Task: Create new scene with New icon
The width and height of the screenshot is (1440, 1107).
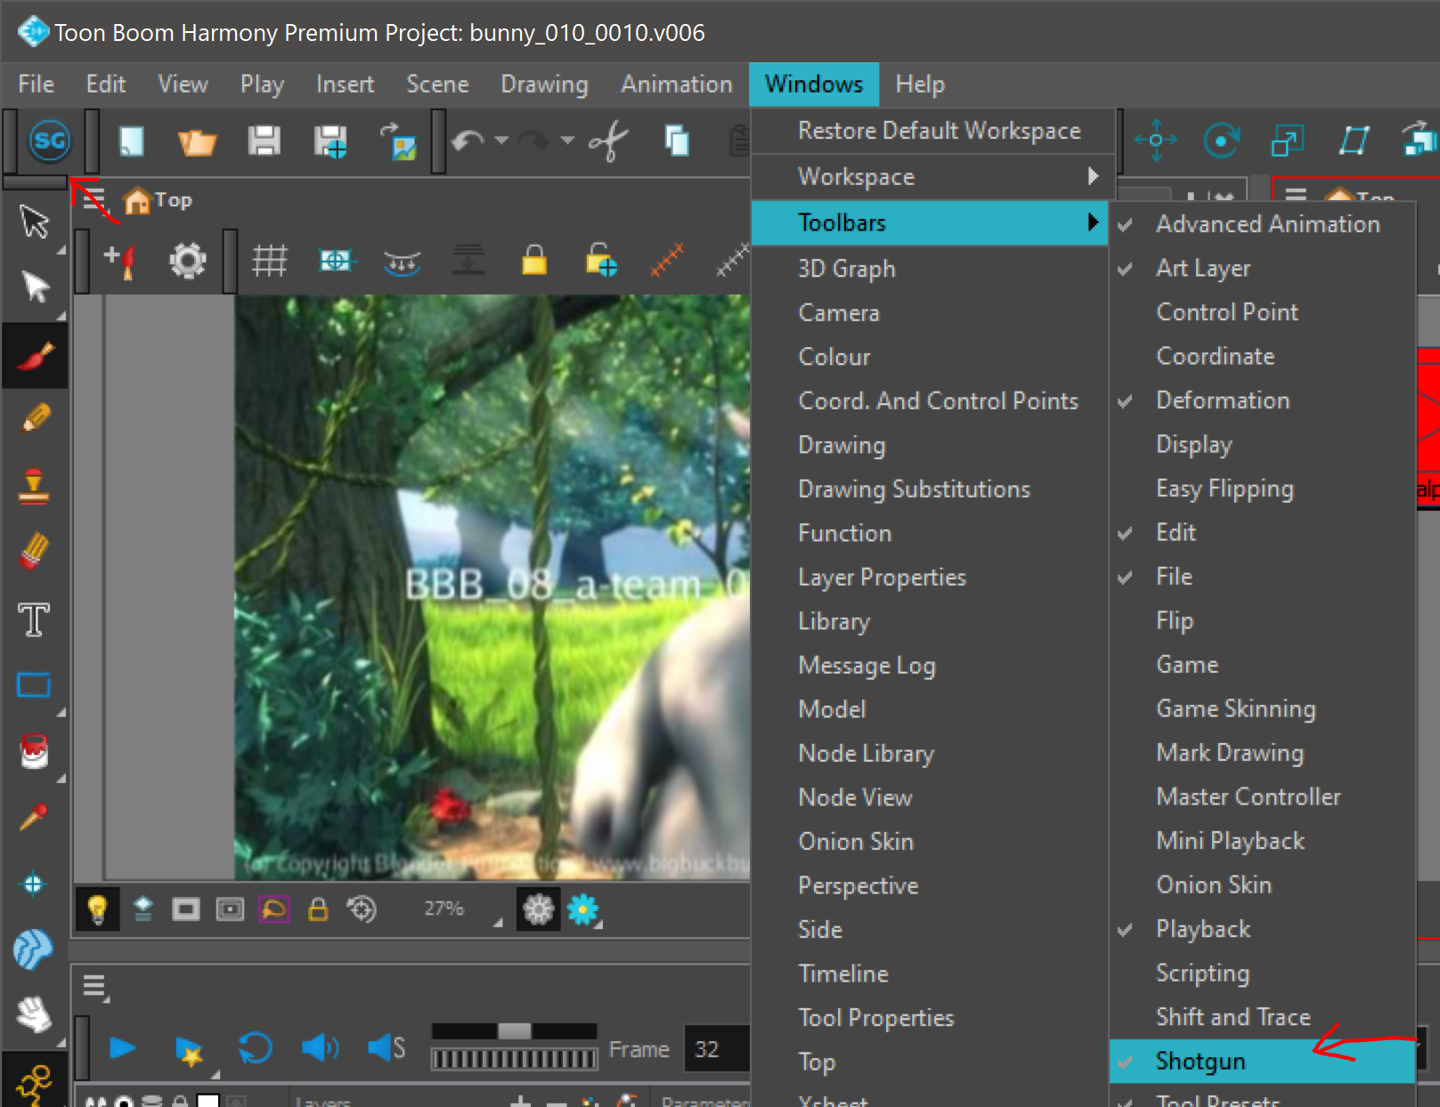Action: [x=132, y=141]
